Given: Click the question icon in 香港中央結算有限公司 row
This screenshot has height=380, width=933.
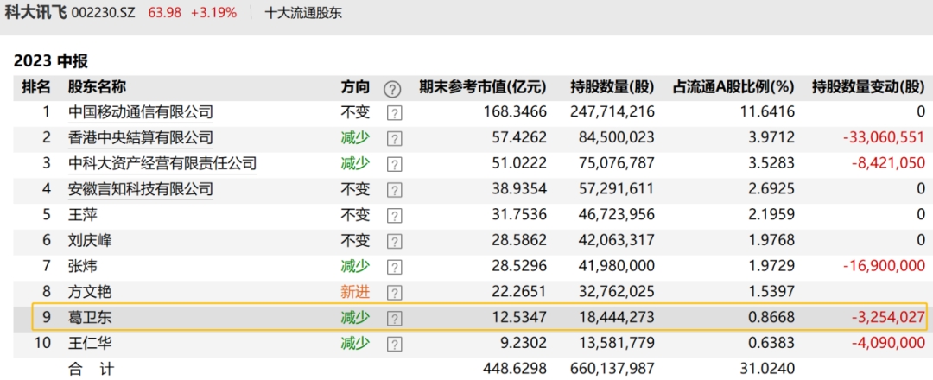Looking at the screenshot, I should (x=394, y=138).
